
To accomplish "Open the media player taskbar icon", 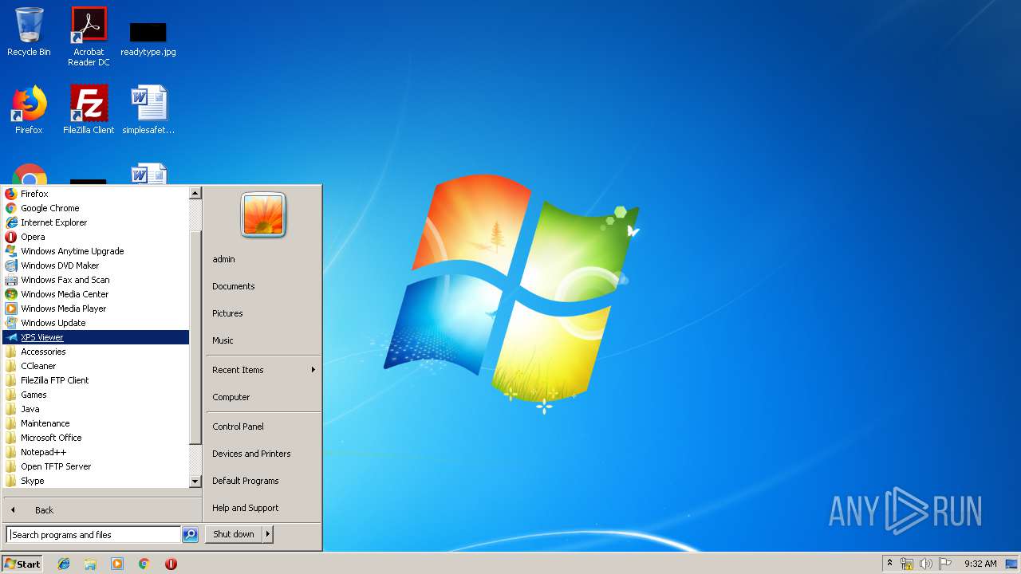I will pos(117,564).
